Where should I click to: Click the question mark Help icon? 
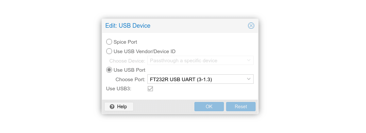[112, 107]
